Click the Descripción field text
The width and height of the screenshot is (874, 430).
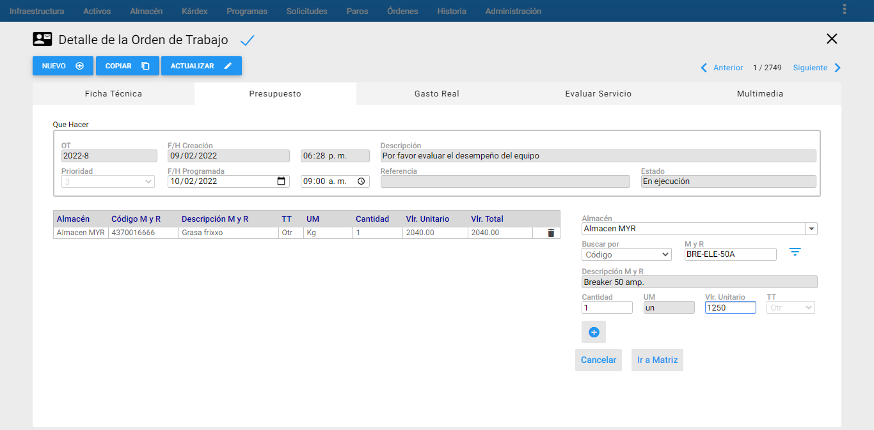598,156
